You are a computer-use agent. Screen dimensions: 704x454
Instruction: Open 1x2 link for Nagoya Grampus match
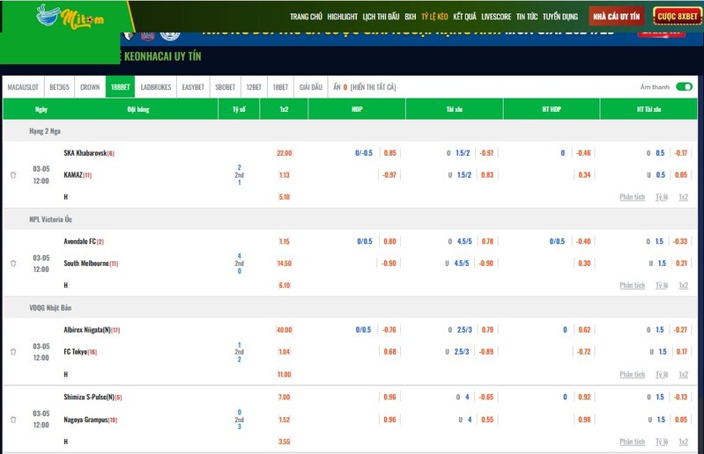(683, 442)
